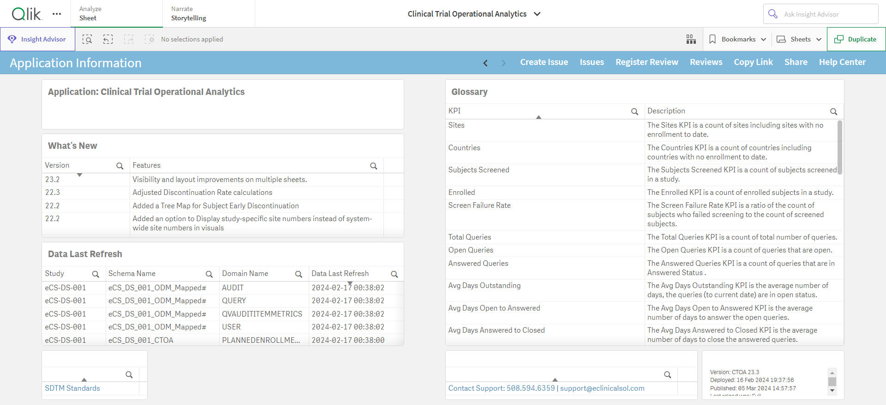Image resolution: width=886 pixels, height=405 pixels.
Task: Click the step back selection icon
Action: click(x=108, y=39)
